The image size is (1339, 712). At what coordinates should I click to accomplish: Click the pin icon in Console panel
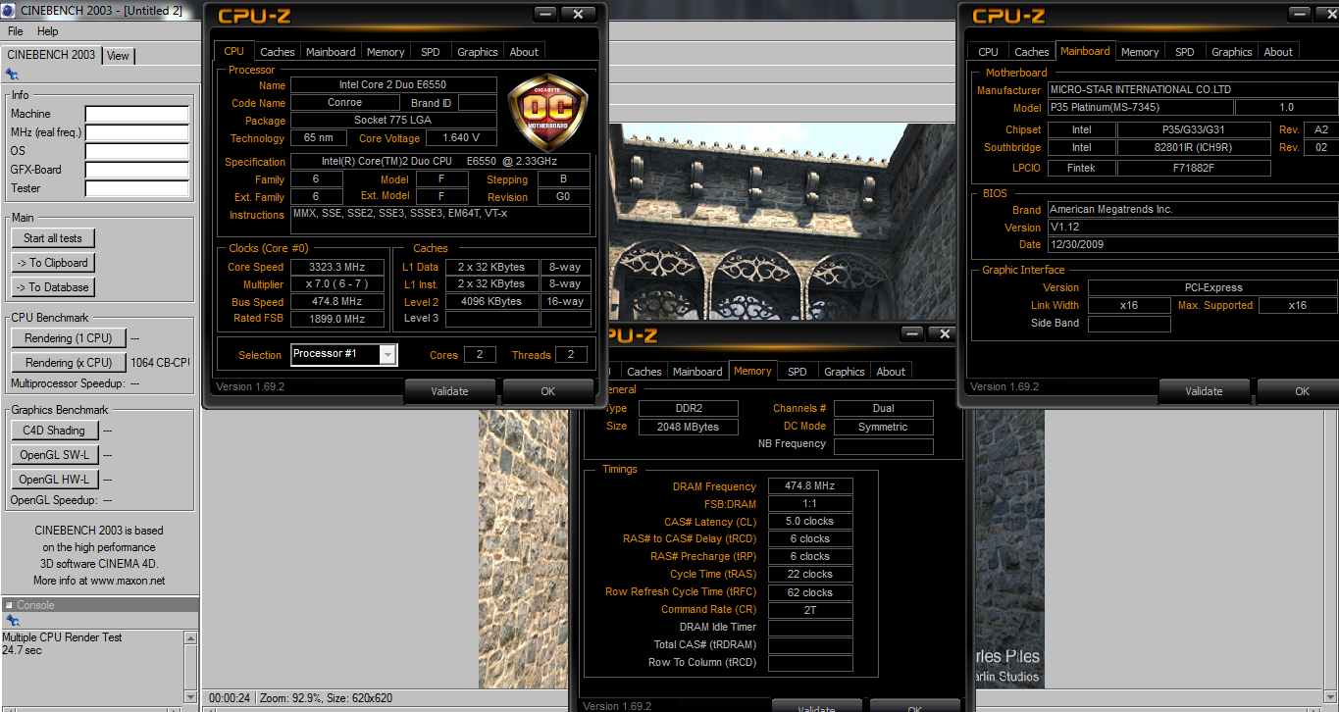click(12, 621)
